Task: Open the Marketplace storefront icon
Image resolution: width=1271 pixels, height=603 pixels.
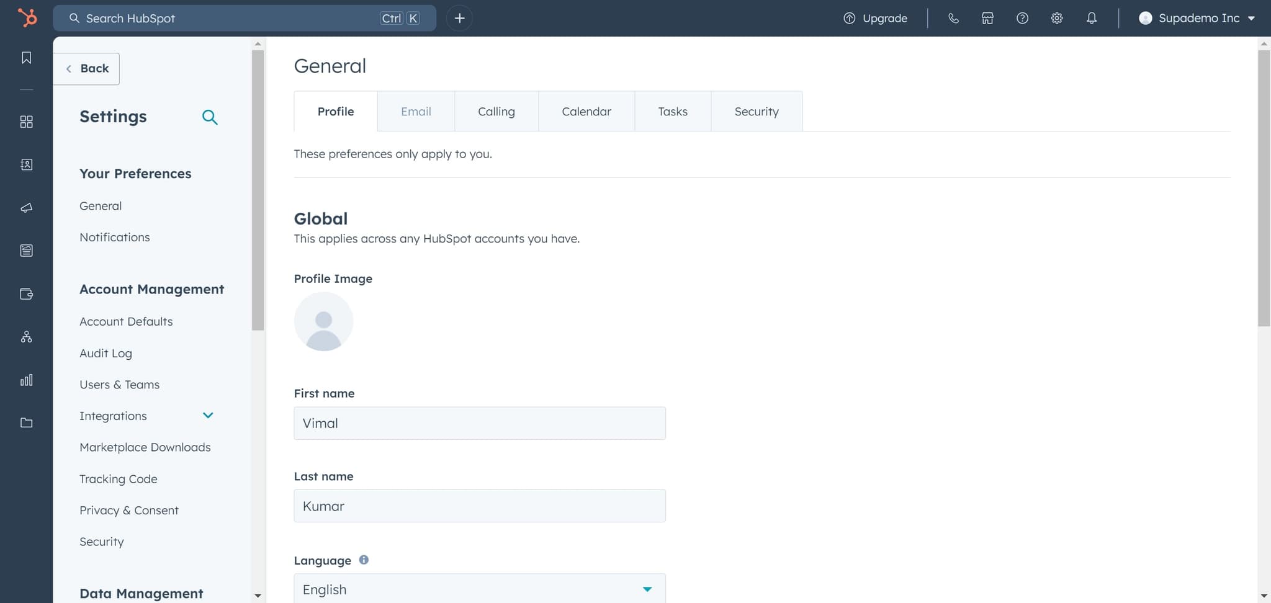Action: click(x=987, y=18)
